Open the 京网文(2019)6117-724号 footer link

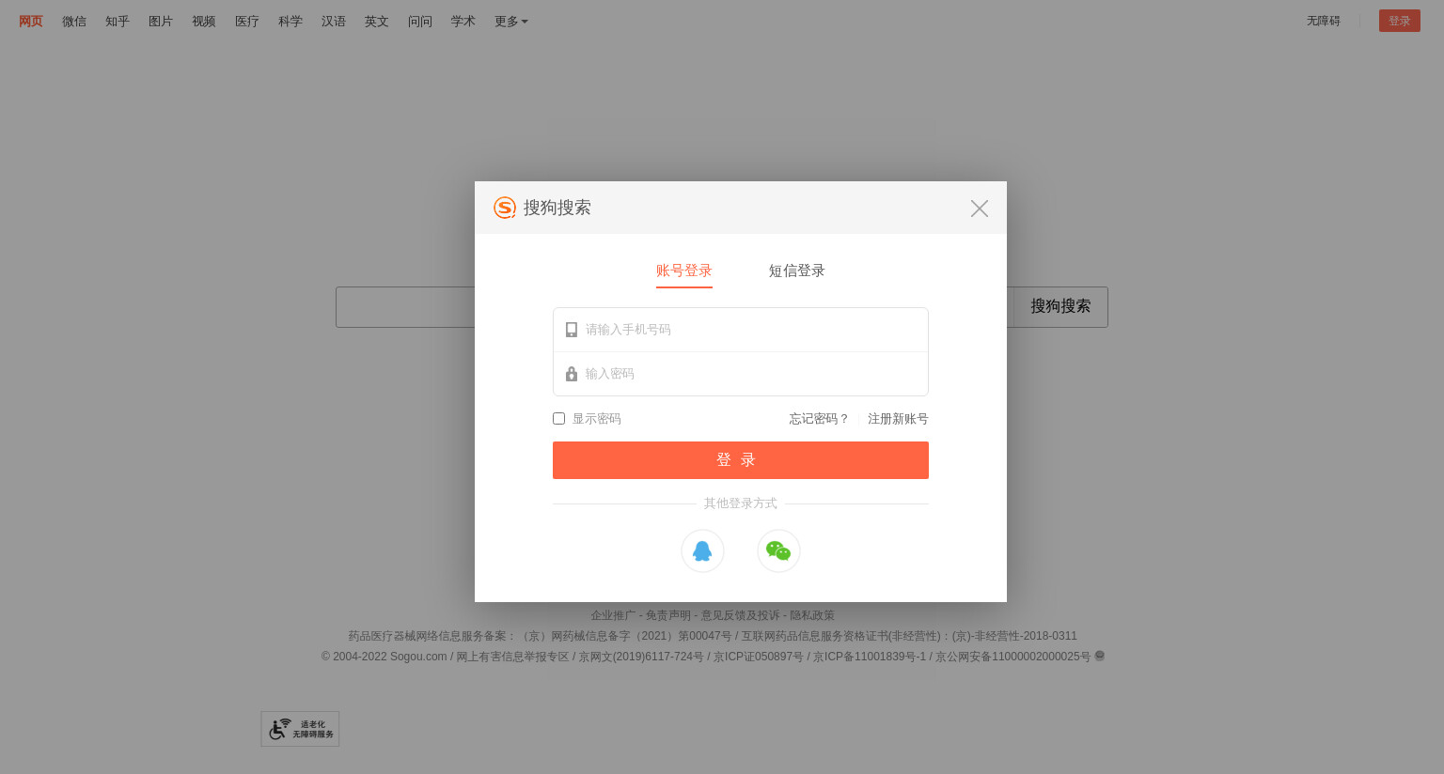tap(641, 657)
